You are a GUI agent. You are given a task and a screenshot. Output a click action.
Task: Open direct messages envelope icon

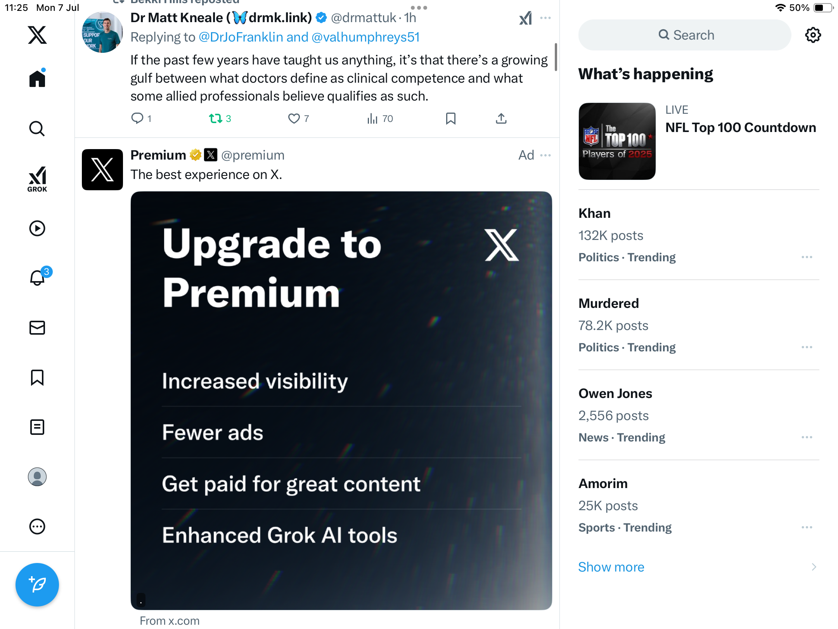[x=37, y=328]
